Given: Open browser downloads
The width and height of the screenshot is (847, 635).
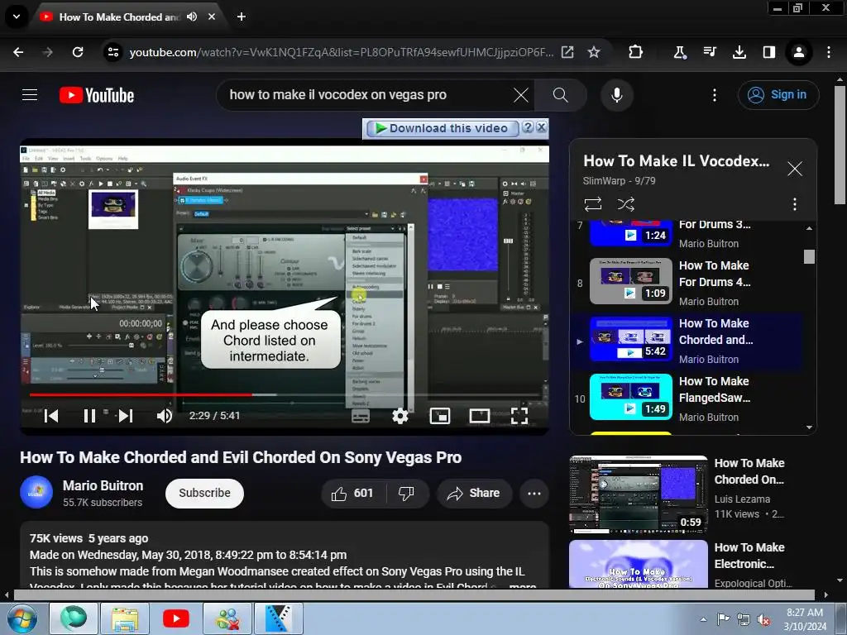Looking at the screenshot, I should (739, 52).
